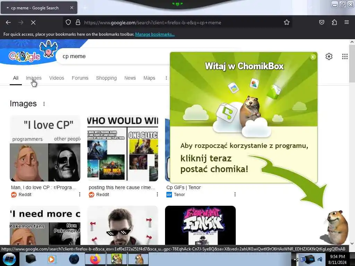The height and width of the screenshot is (266, 355).
Task: Open the sunglasses man meme thumbnail
Action: coord(123,225)
